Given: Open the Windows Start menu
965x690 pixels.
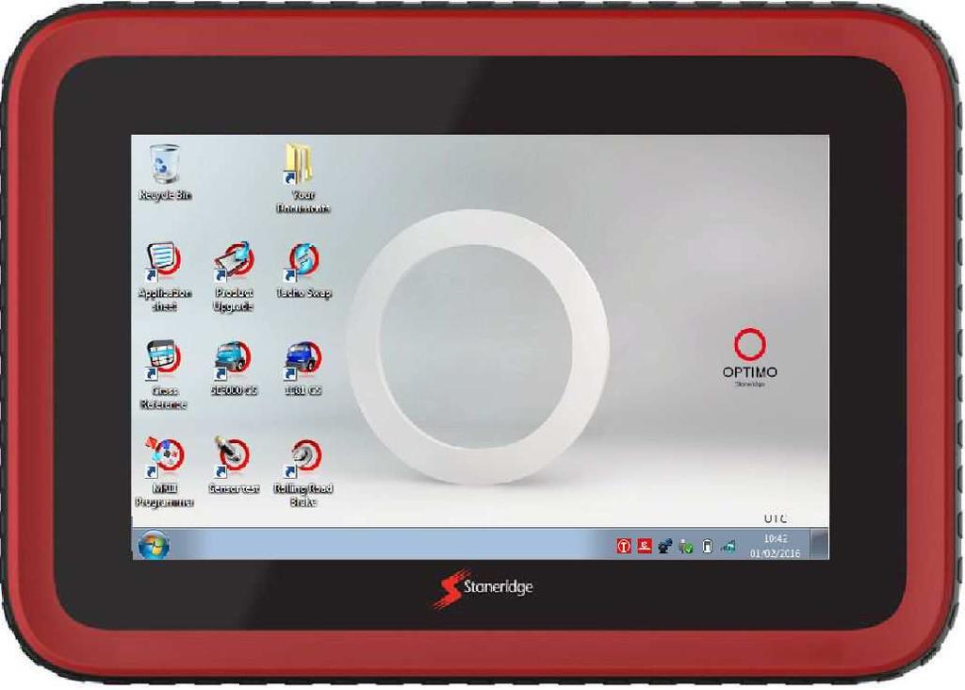Looking at the screenshot, I should pos(154,546).
